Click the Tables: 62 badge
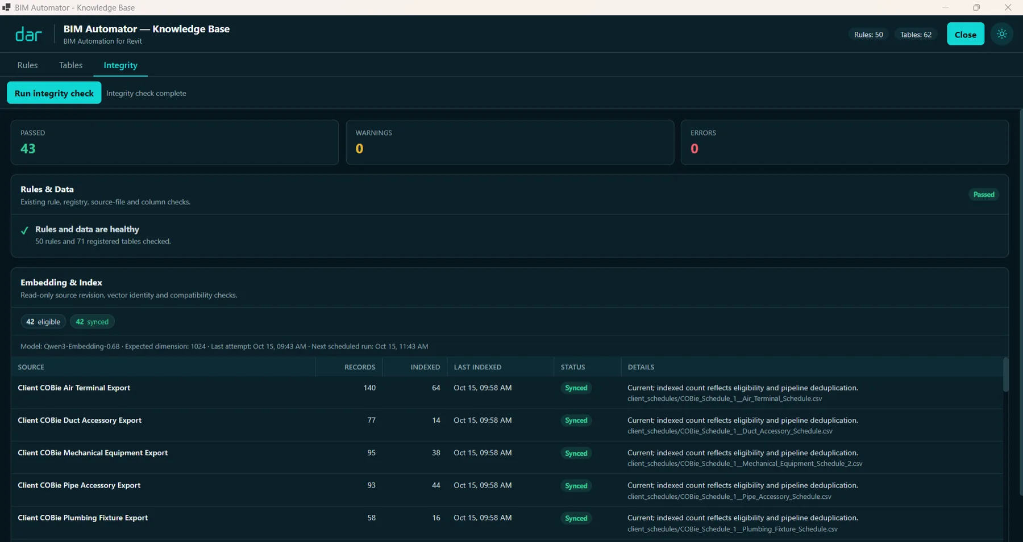 [x=916, y=35]
